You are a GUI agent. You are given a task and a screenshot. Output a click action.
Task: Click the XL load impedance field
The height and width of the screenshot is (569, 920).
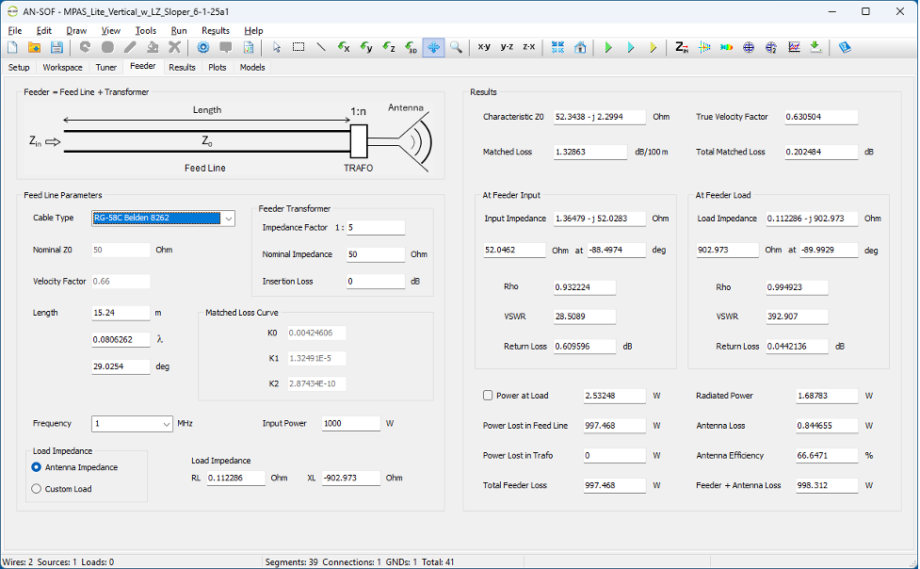(x=351, y=479)
